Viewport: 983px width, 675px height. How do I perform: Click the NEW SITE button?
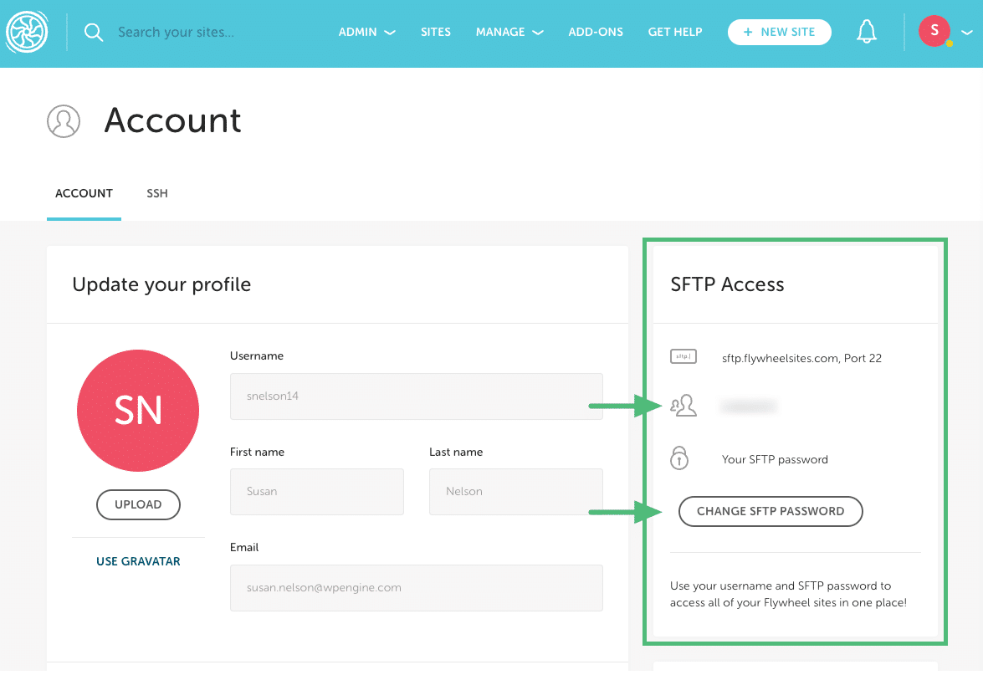point(779,32)
